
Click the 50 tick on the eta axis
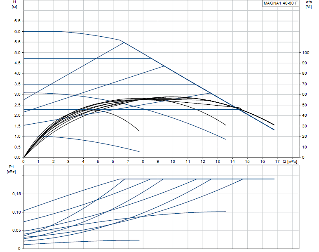pyautogui.click(x=305, y=105)
